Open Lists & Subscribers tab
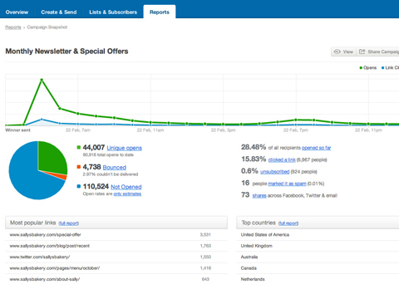Screen dimensions: 399x299 [113, 12]
